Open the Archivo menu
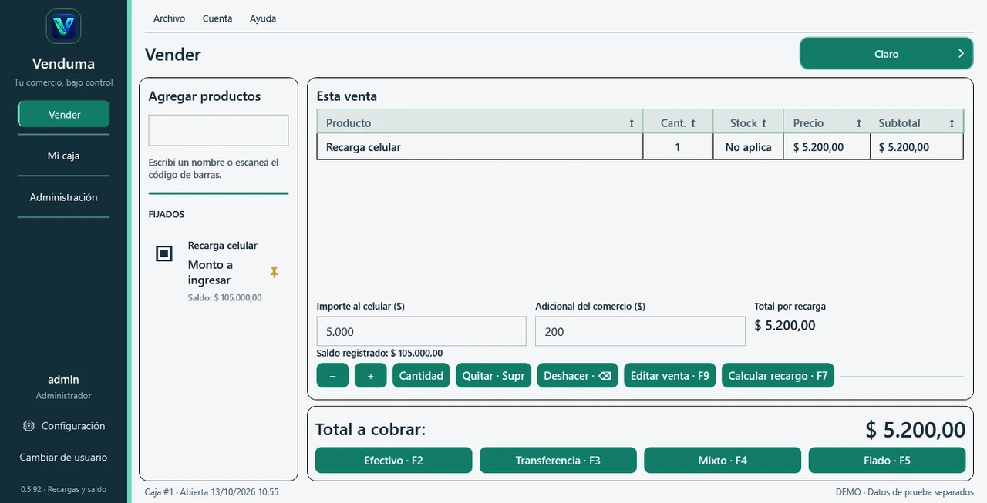 [169, 18]
